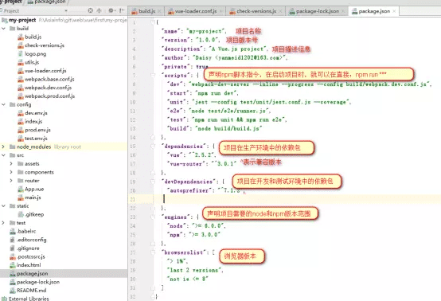Click line number 10 in gutter

click(x=133, y=102)
